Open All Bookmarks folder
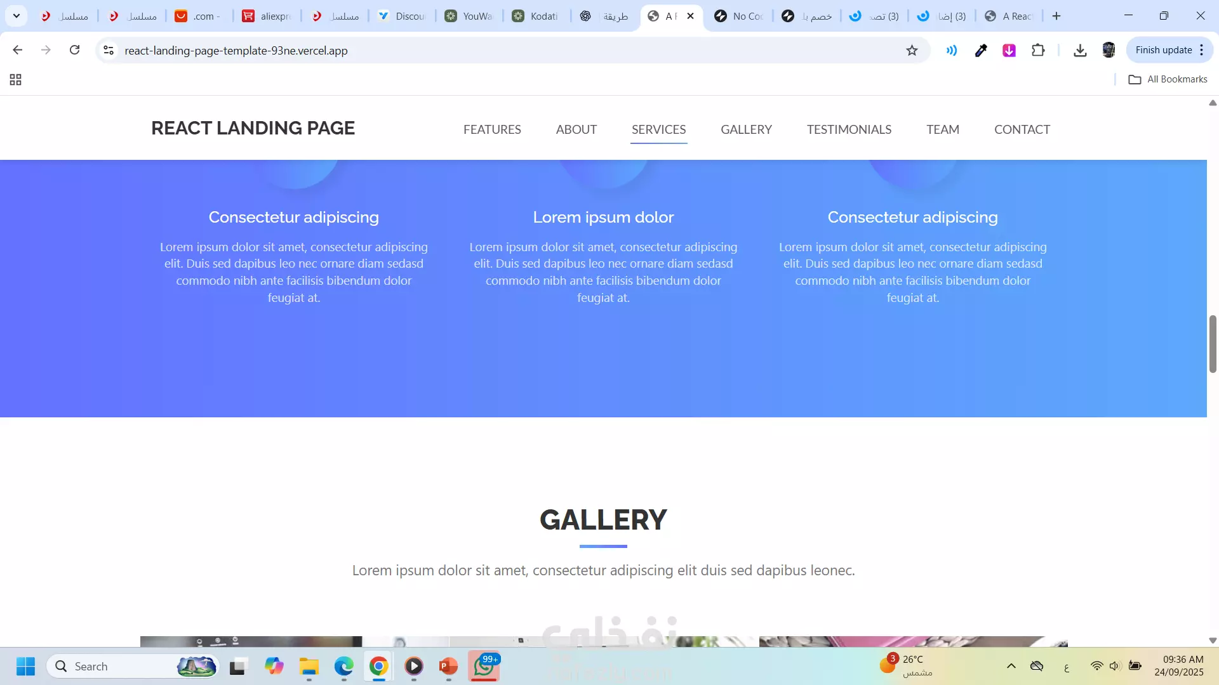Image resolution: width=1219 pixels, height=685 pixels. click(x=1168, y=79)
